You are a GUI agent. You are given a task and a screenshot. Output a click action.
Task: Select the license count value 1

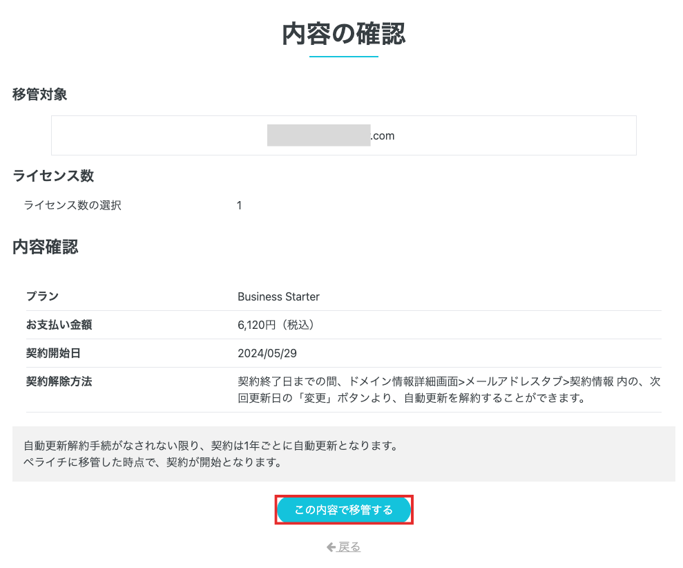coord(239,205)
